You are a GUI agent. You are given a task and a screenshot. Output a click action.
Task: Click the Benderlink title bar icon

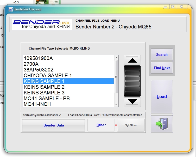(x=11, y=9)
